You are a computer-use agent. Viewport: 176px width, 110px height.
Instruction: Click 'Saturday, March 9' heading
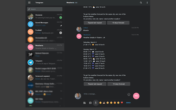(90, 42)
